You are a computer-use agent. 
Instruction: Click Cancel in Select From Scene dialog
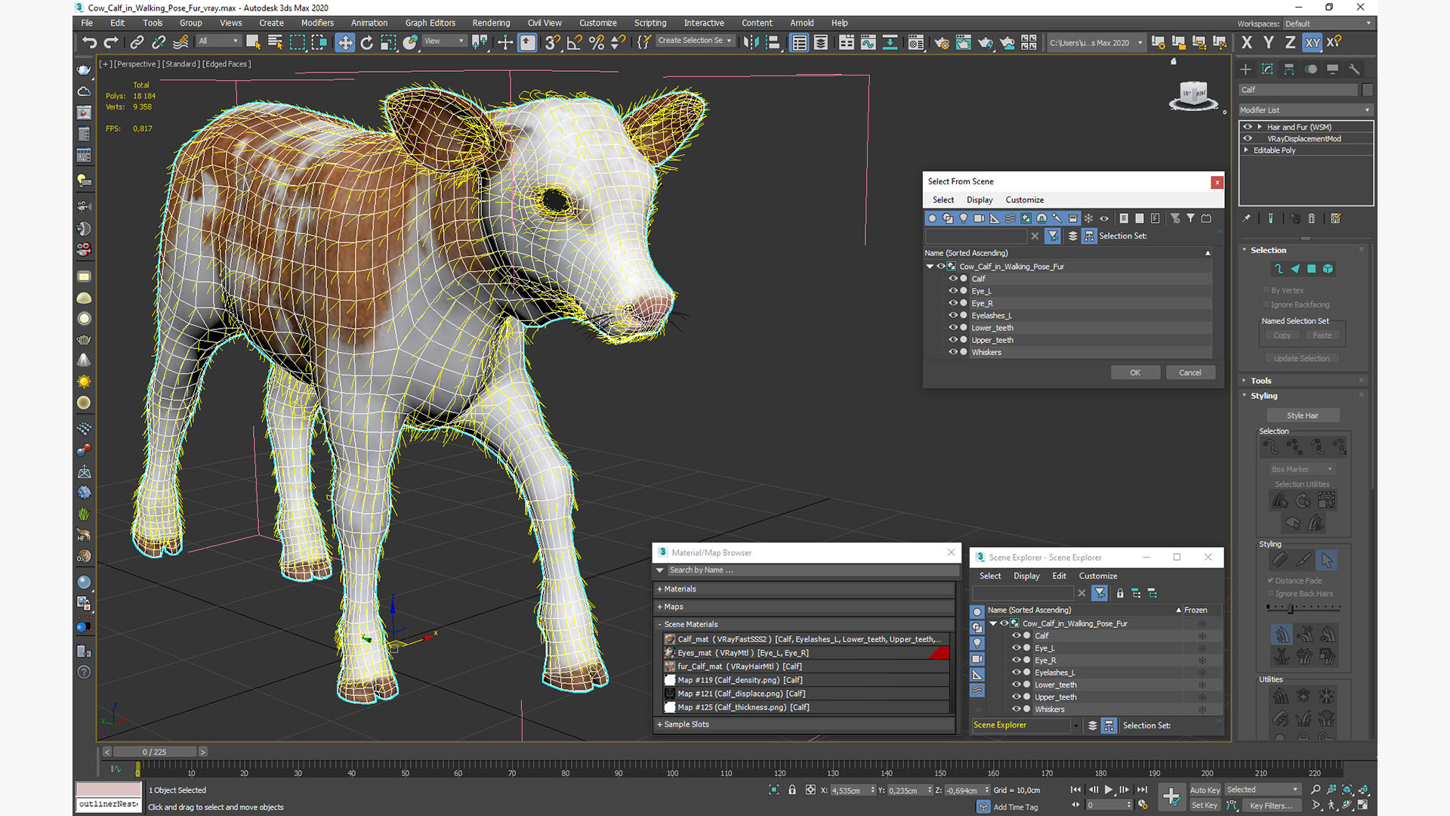click(x=1190, y=372)
